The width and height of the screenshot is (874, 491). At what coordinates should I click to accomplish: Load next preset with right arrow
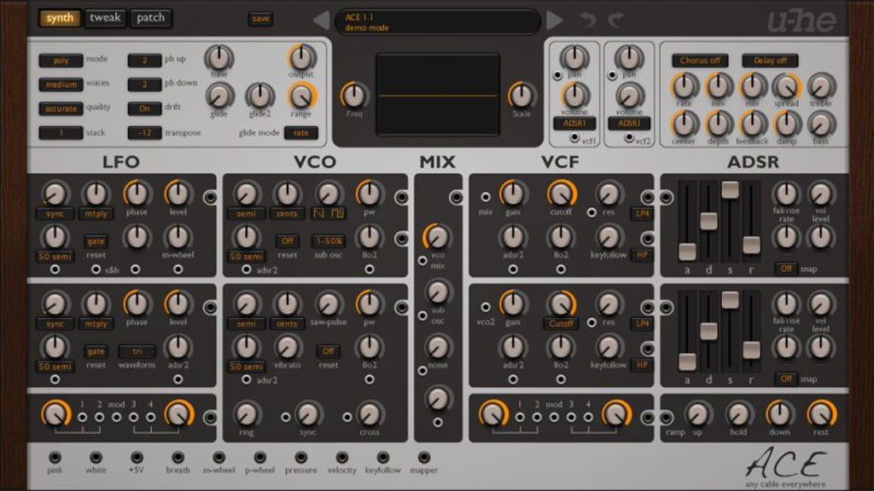click(554, 20)
